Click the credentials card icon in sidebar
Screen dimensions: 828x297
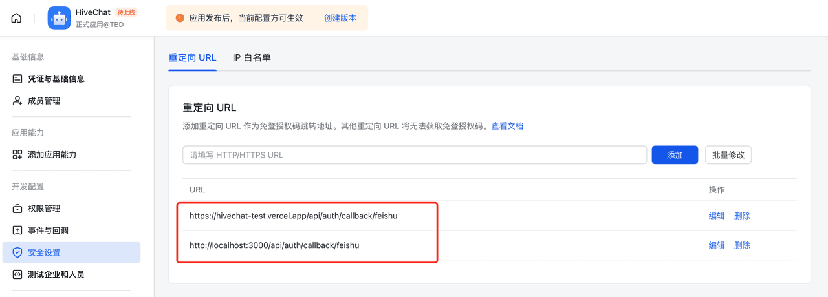[17, 79]
